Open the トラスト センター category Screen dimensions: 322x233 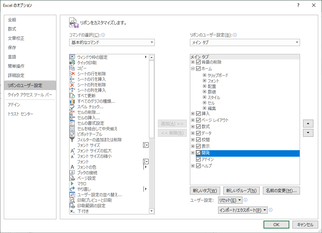coord(21,114)
